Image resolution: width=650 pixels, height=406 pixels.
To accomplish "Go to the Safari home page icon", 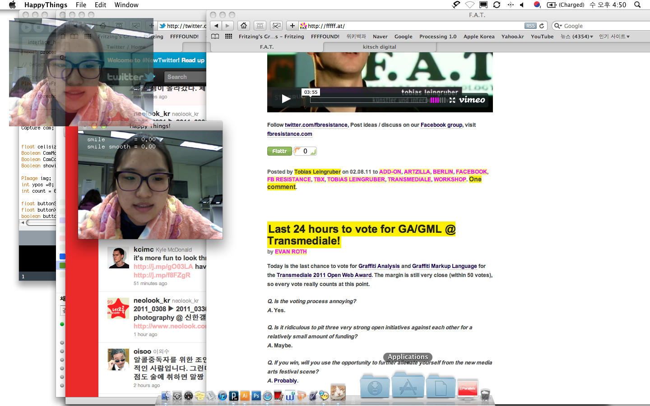I will pos(244,26).
